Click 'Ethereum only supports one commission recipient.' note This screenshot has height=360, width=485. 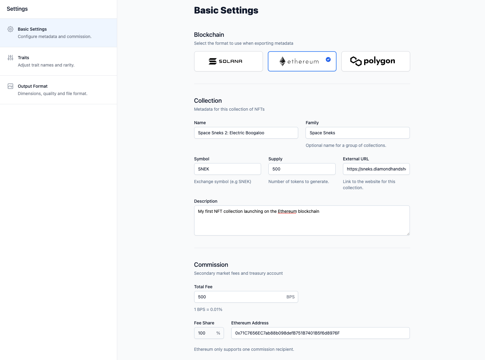(x=244, y=349)
